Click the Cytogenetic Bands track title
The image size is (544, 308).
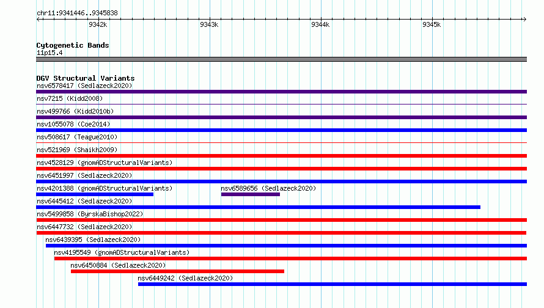point(73,45)
